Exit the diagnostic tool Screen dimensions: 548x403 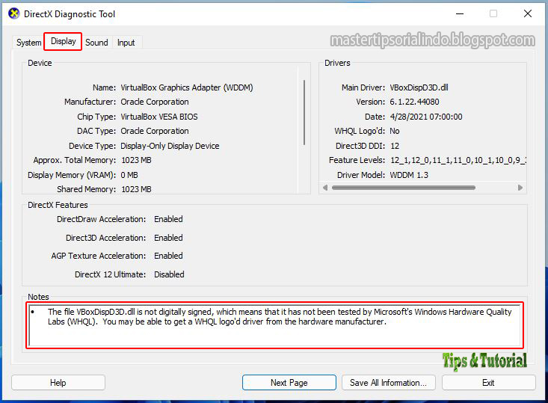click(488, 383)
